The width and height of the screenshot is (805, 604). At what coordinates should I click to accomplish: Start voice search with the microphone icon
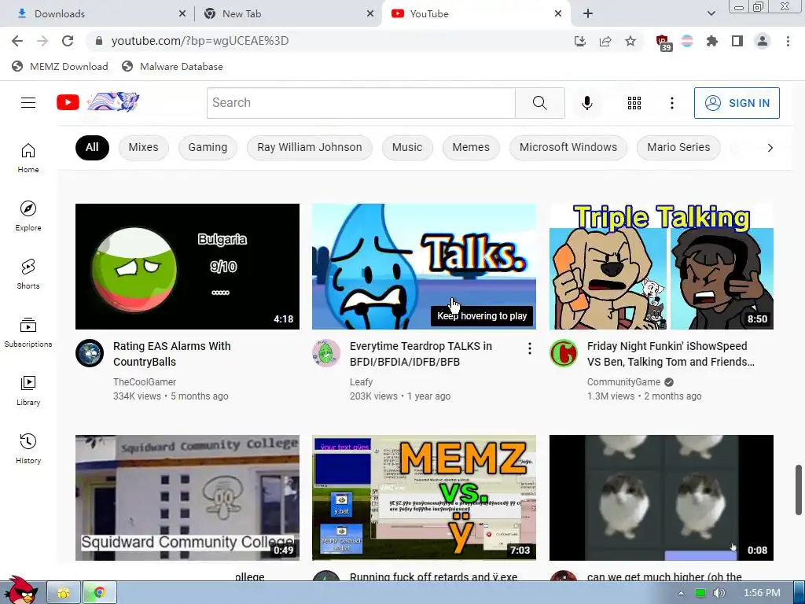click(586, 103)
